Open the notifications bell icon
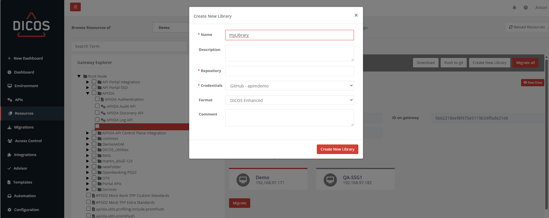 [x=514, y=8]
